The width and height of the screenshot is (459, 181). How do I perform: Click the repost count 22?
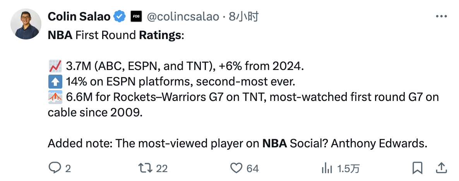tap(161, 168)
